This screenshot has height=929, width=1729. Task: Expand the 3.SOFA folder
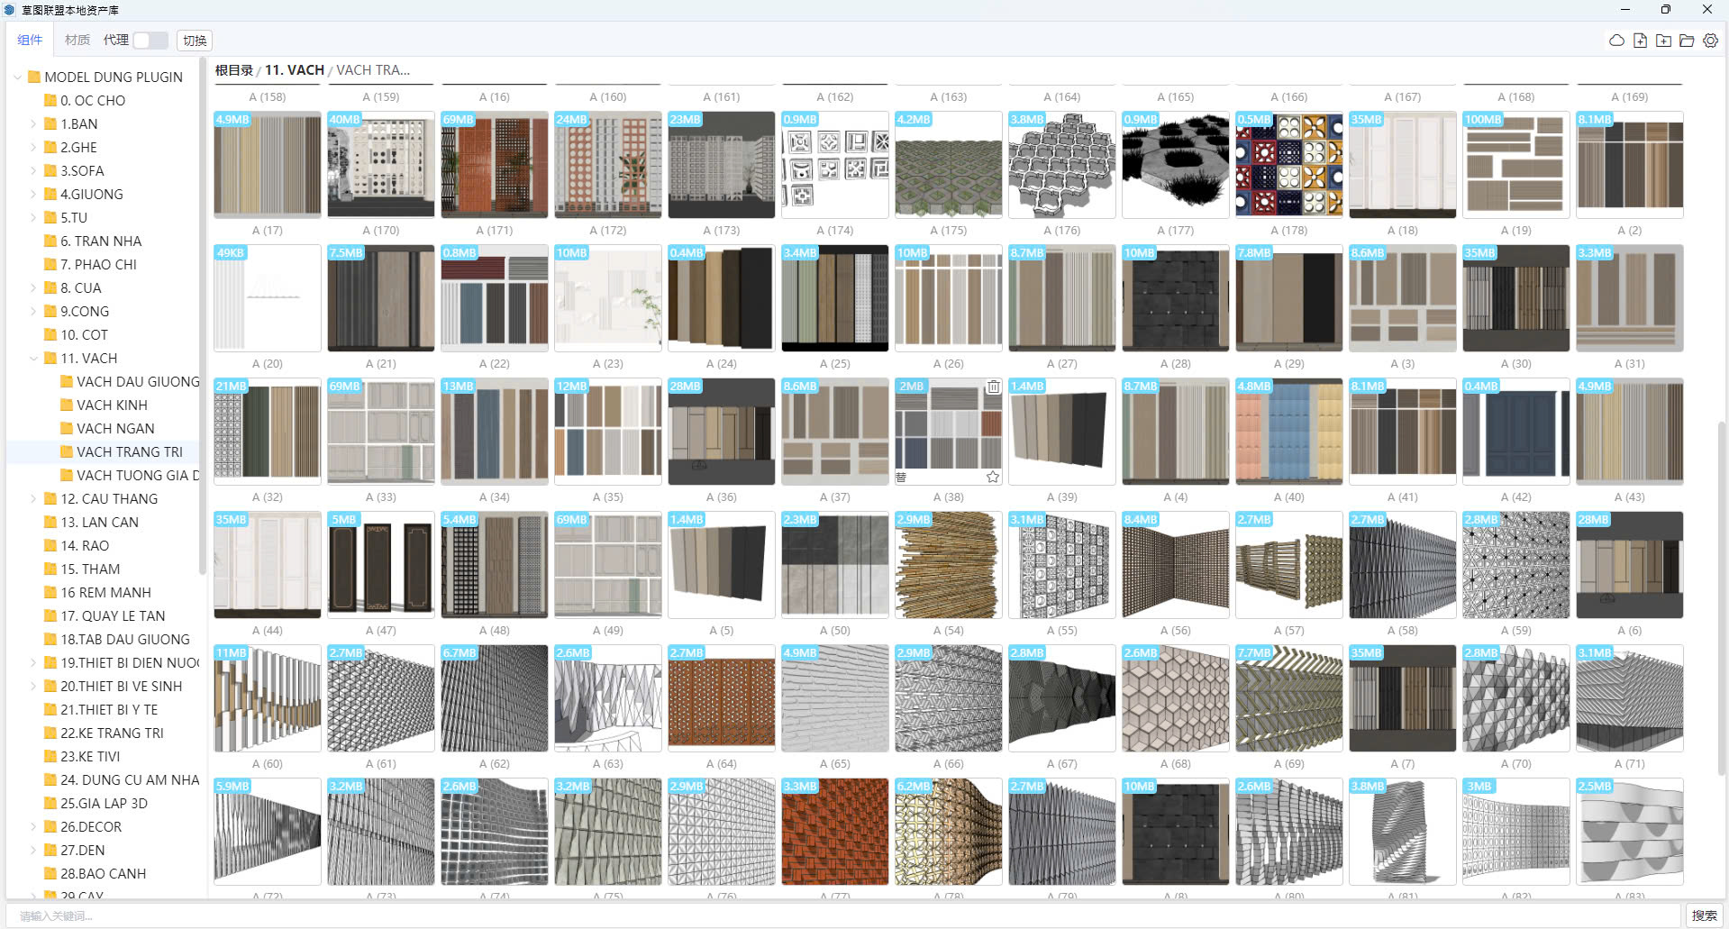33,171
